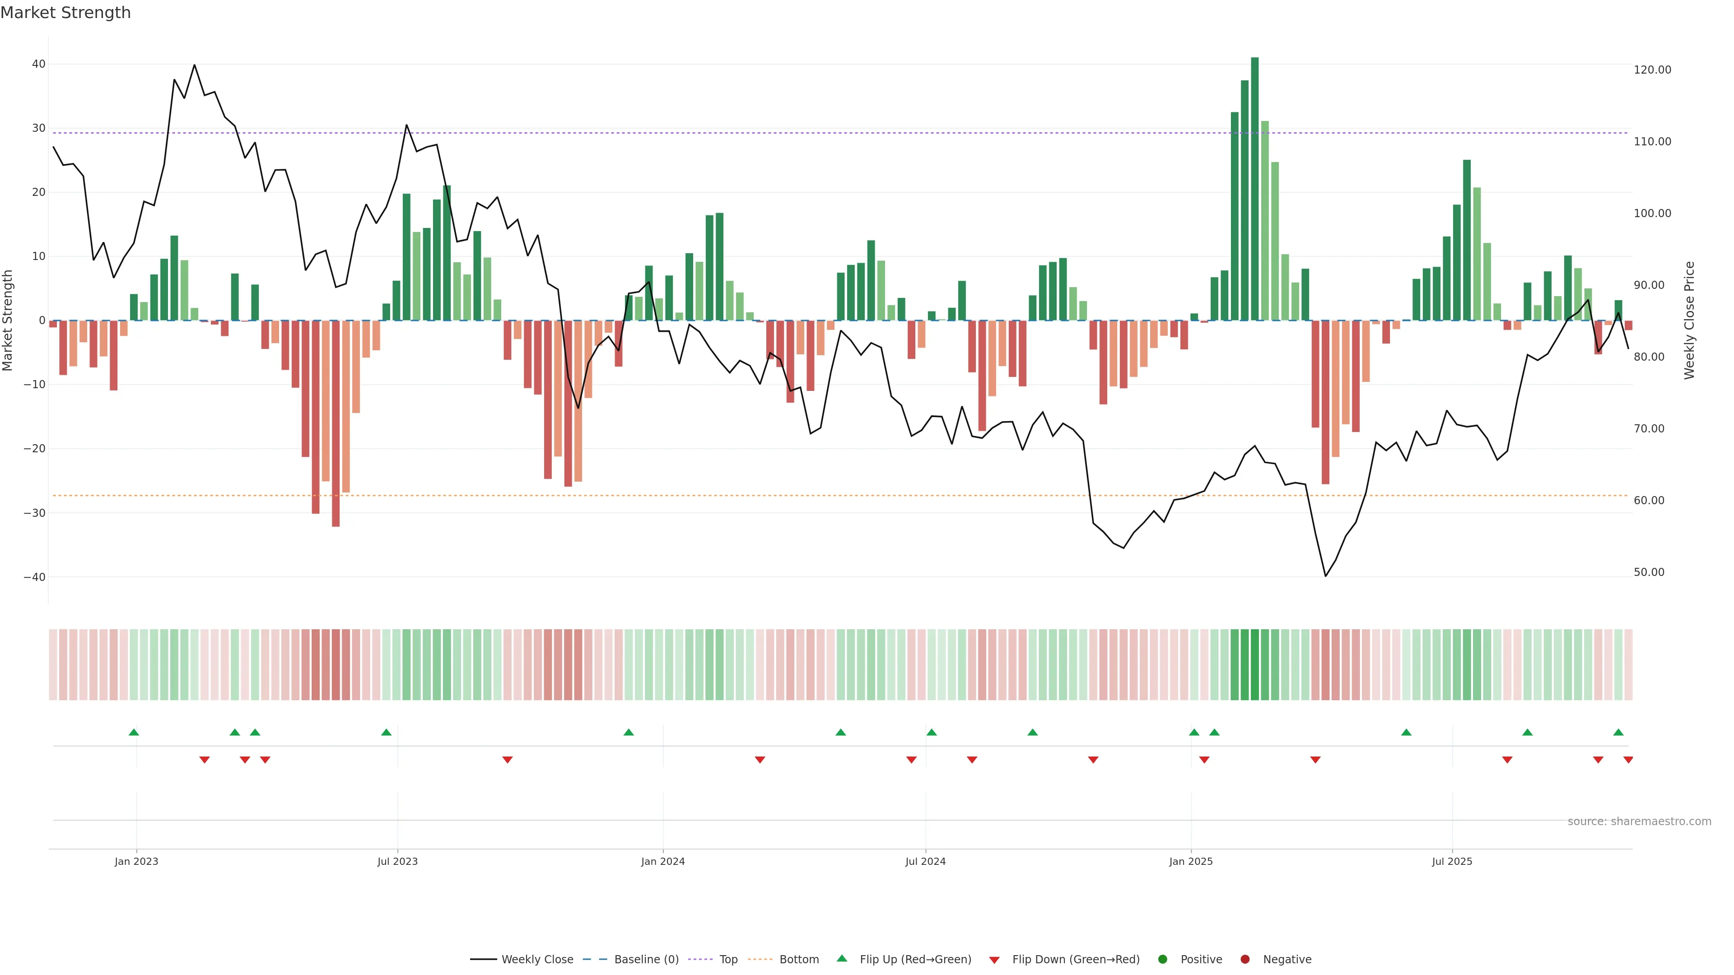
Task: Click the green Flip Up triangle legend icon
Action: pyautogui.click(x=841, y=958)
